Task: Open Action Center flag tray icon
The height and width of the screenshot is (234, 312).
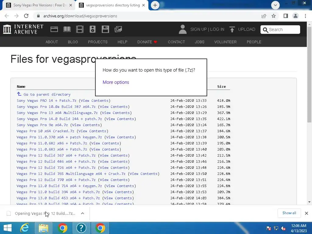Action: point(269,228)
